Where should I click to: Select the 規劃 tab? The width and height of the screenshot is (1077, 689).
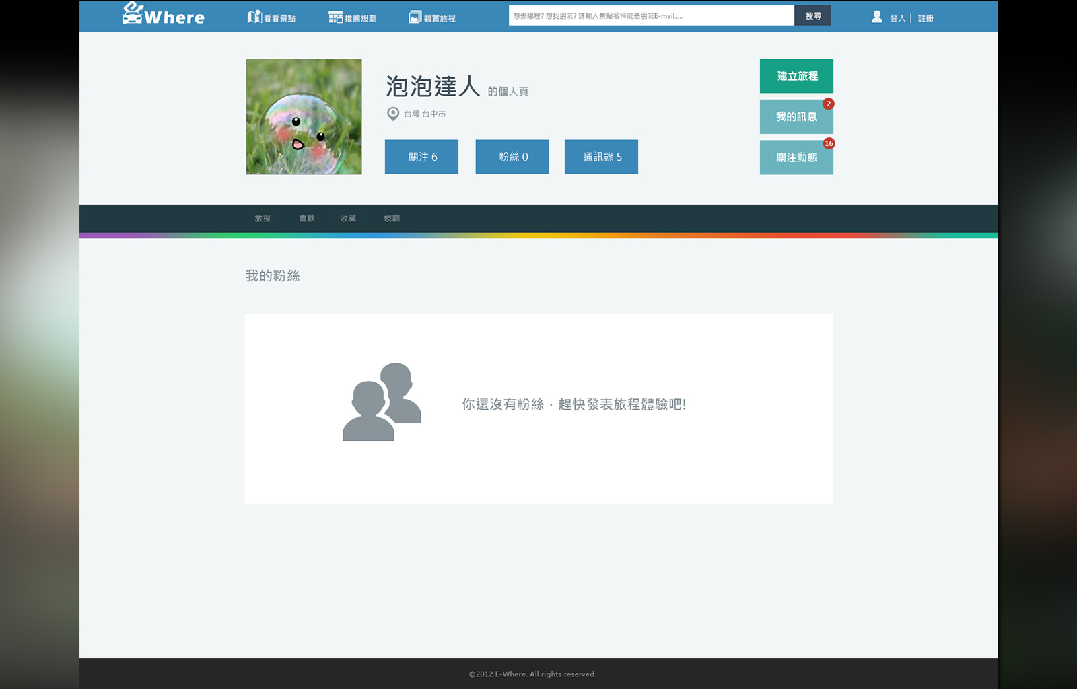coord(392,218)
